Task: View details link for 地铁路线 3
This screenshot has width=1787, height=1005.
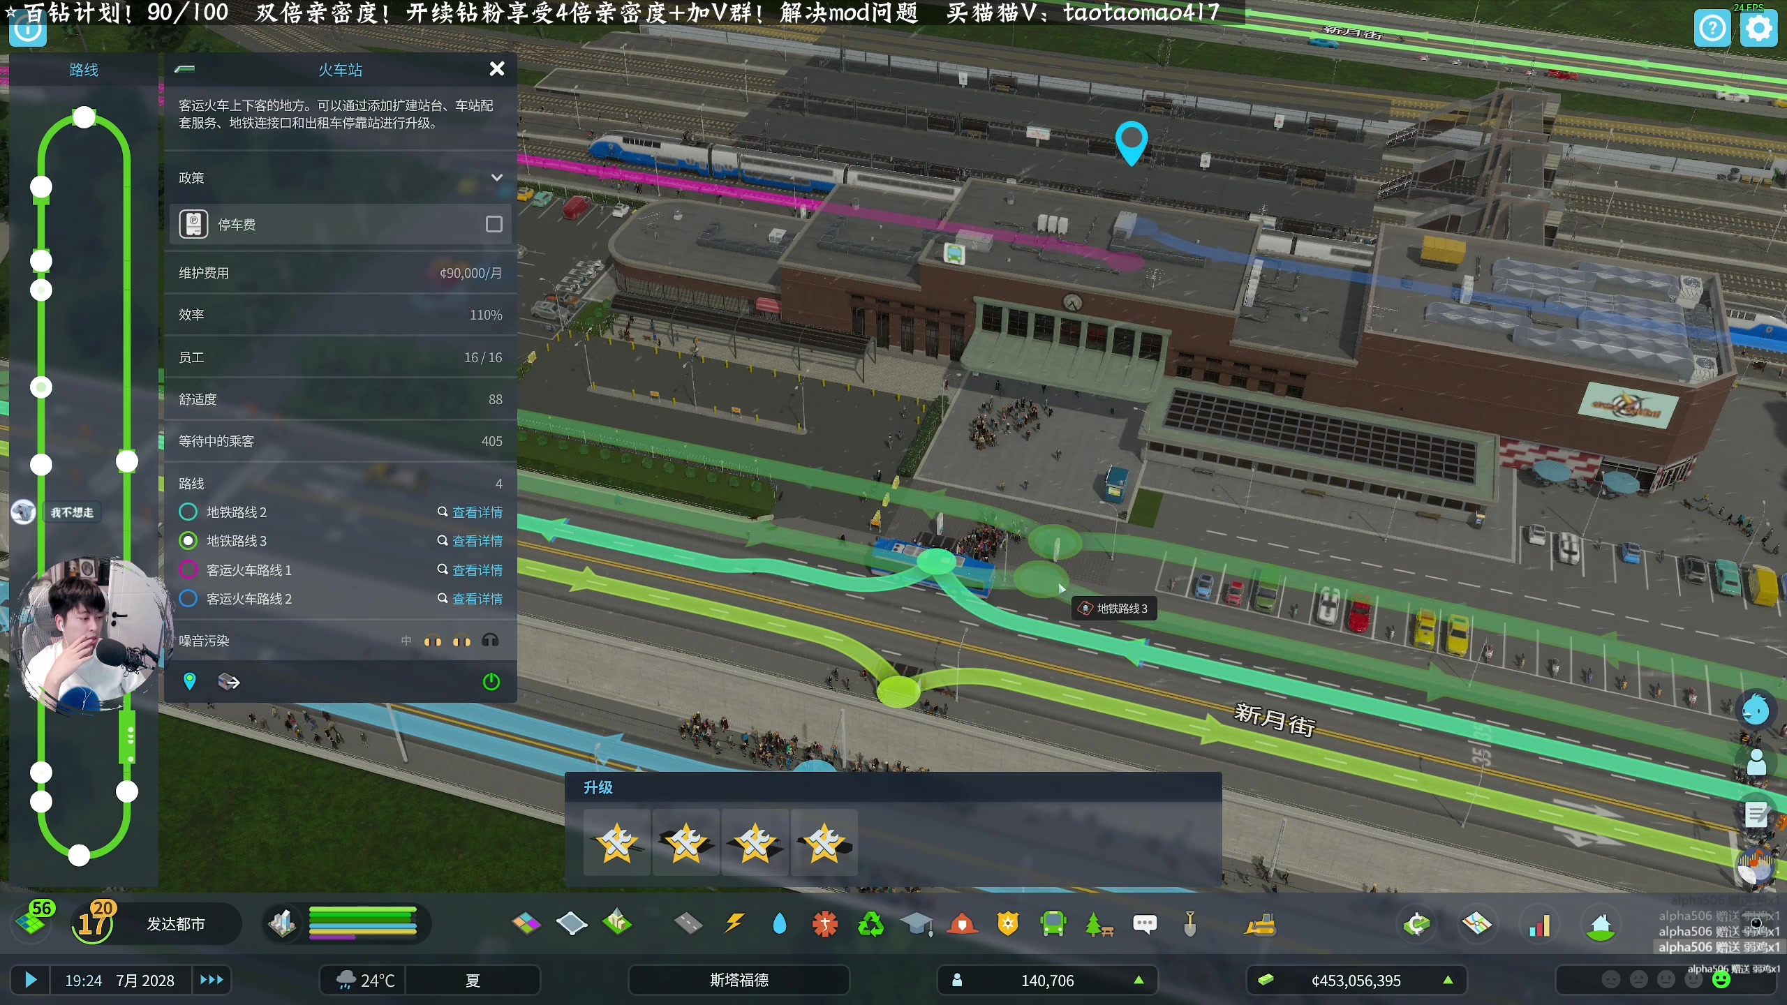Action: (470, 541)
